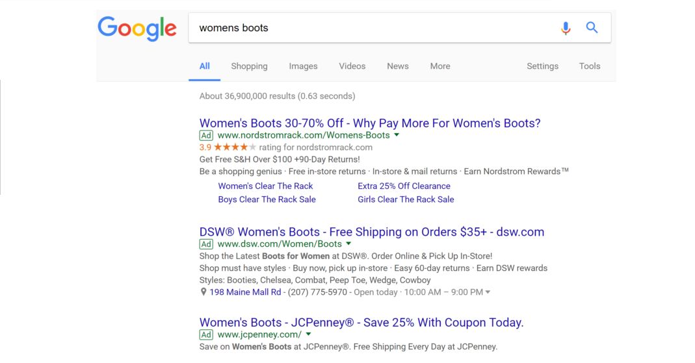Viewport: 695px width, 363px height.
Task: Open the search Tools option
Action: [x=589, y=66]
